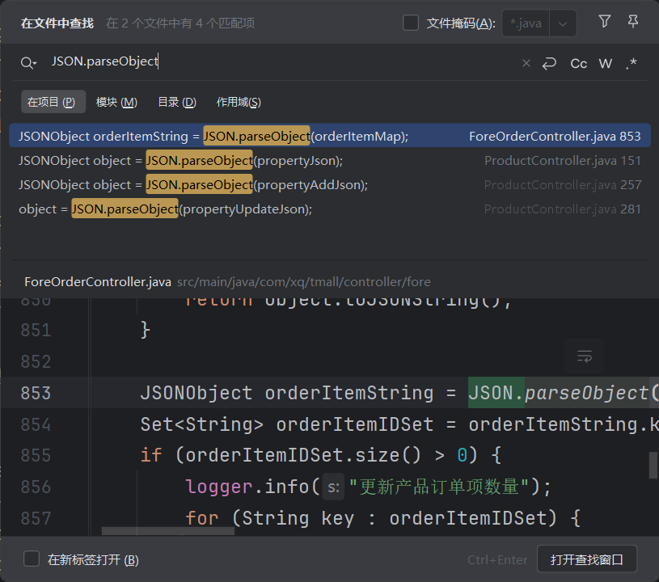Toggle regex search option
The width and height of the screenshot is (659, 582).
click(632, 63)
